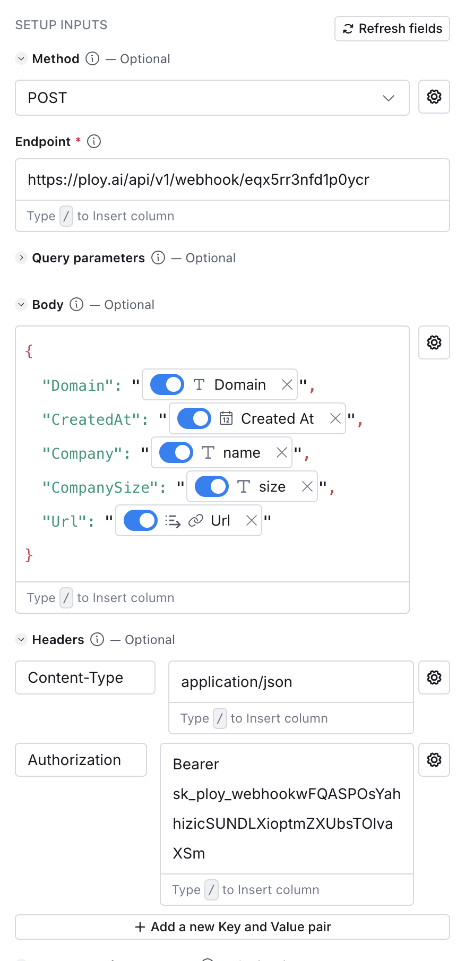Open settings gear next to Method dropdown

[x=434, y=97]
